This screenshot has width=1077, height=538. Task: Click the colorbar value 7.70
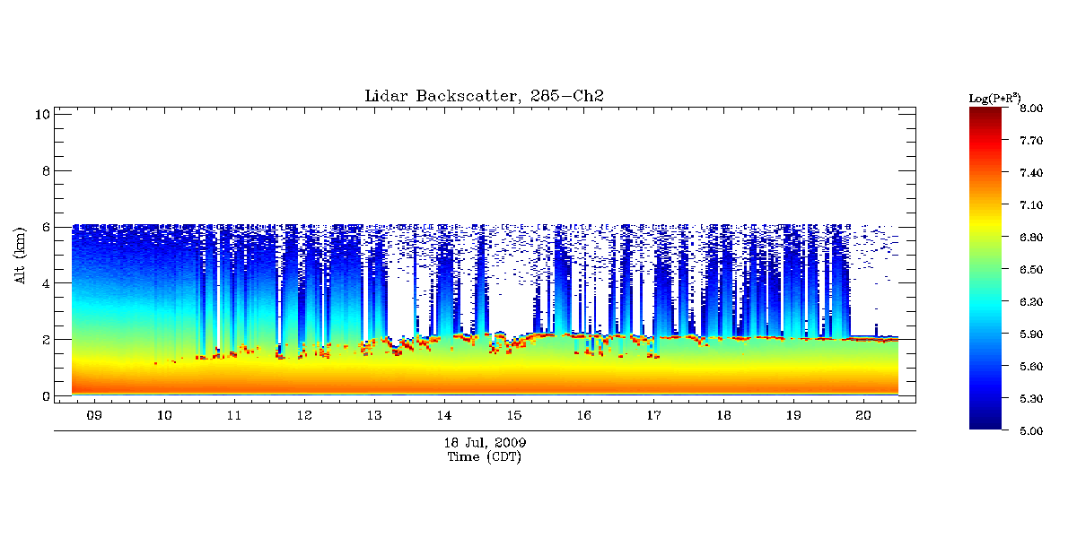point(1030,141)
